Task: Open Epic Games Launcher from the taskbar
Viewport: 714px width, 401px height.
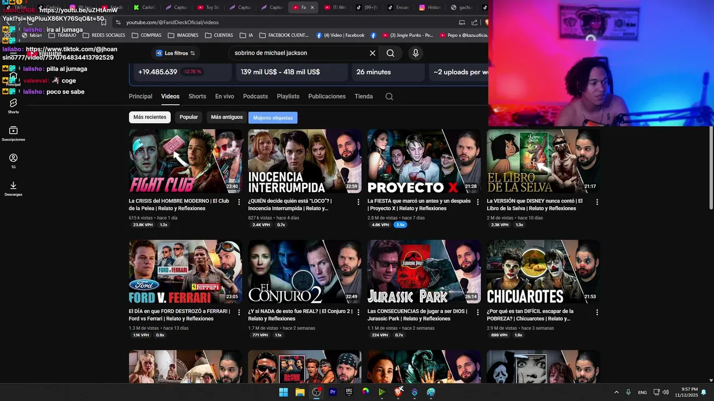Action: [x=349, y=392]
